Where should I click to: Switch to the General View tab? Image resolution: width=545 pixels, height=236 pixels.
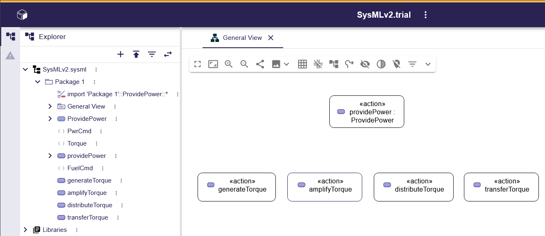tap(242, 38)
